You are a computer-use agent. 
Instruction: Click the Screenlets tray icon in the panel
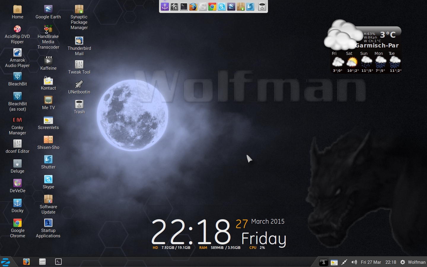point(334,262)
